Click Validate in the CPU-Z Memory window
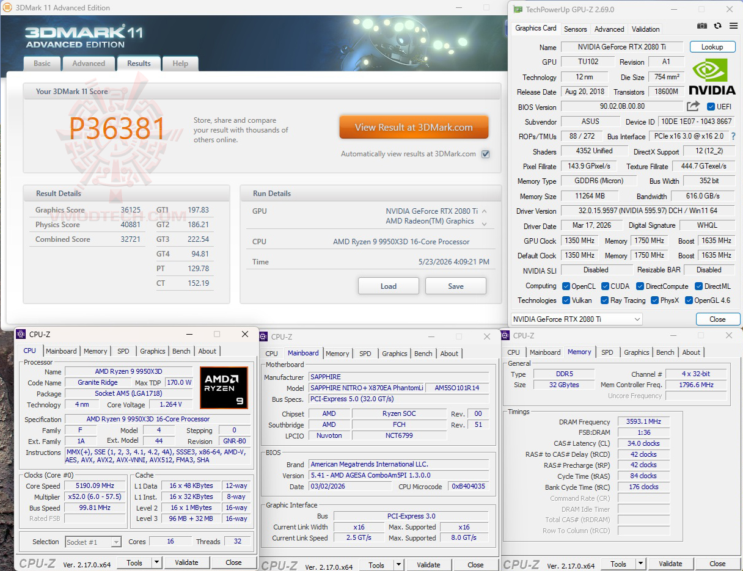 [x=670, y=564]
